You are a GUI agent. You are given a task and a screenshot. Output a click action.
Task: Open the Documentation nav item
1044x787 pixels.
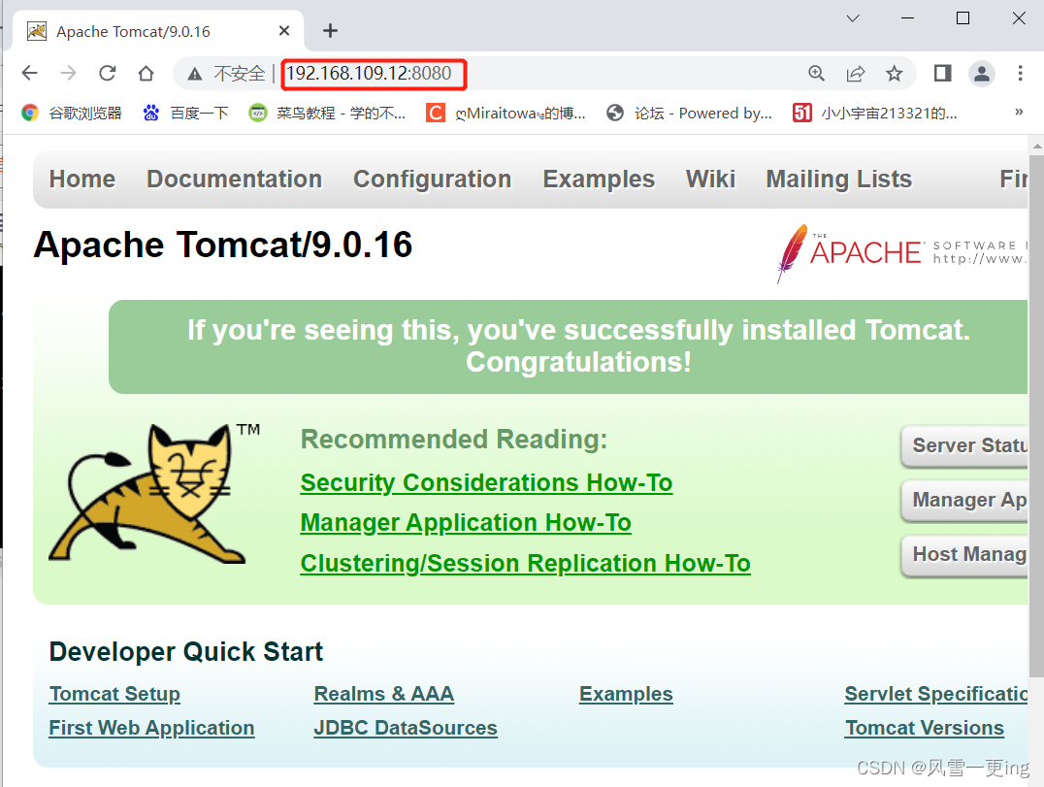pos(235,180)
